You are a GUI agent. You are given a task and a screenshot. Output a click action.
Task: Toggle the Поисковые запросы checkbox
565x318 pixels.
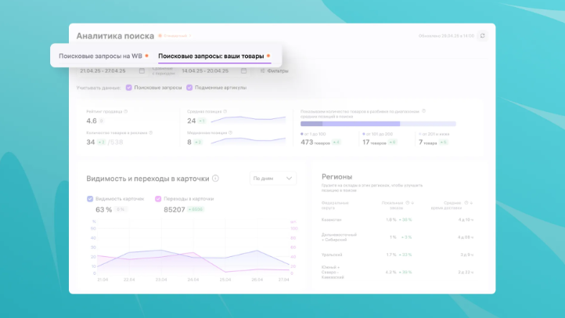(x=128, y=88)
